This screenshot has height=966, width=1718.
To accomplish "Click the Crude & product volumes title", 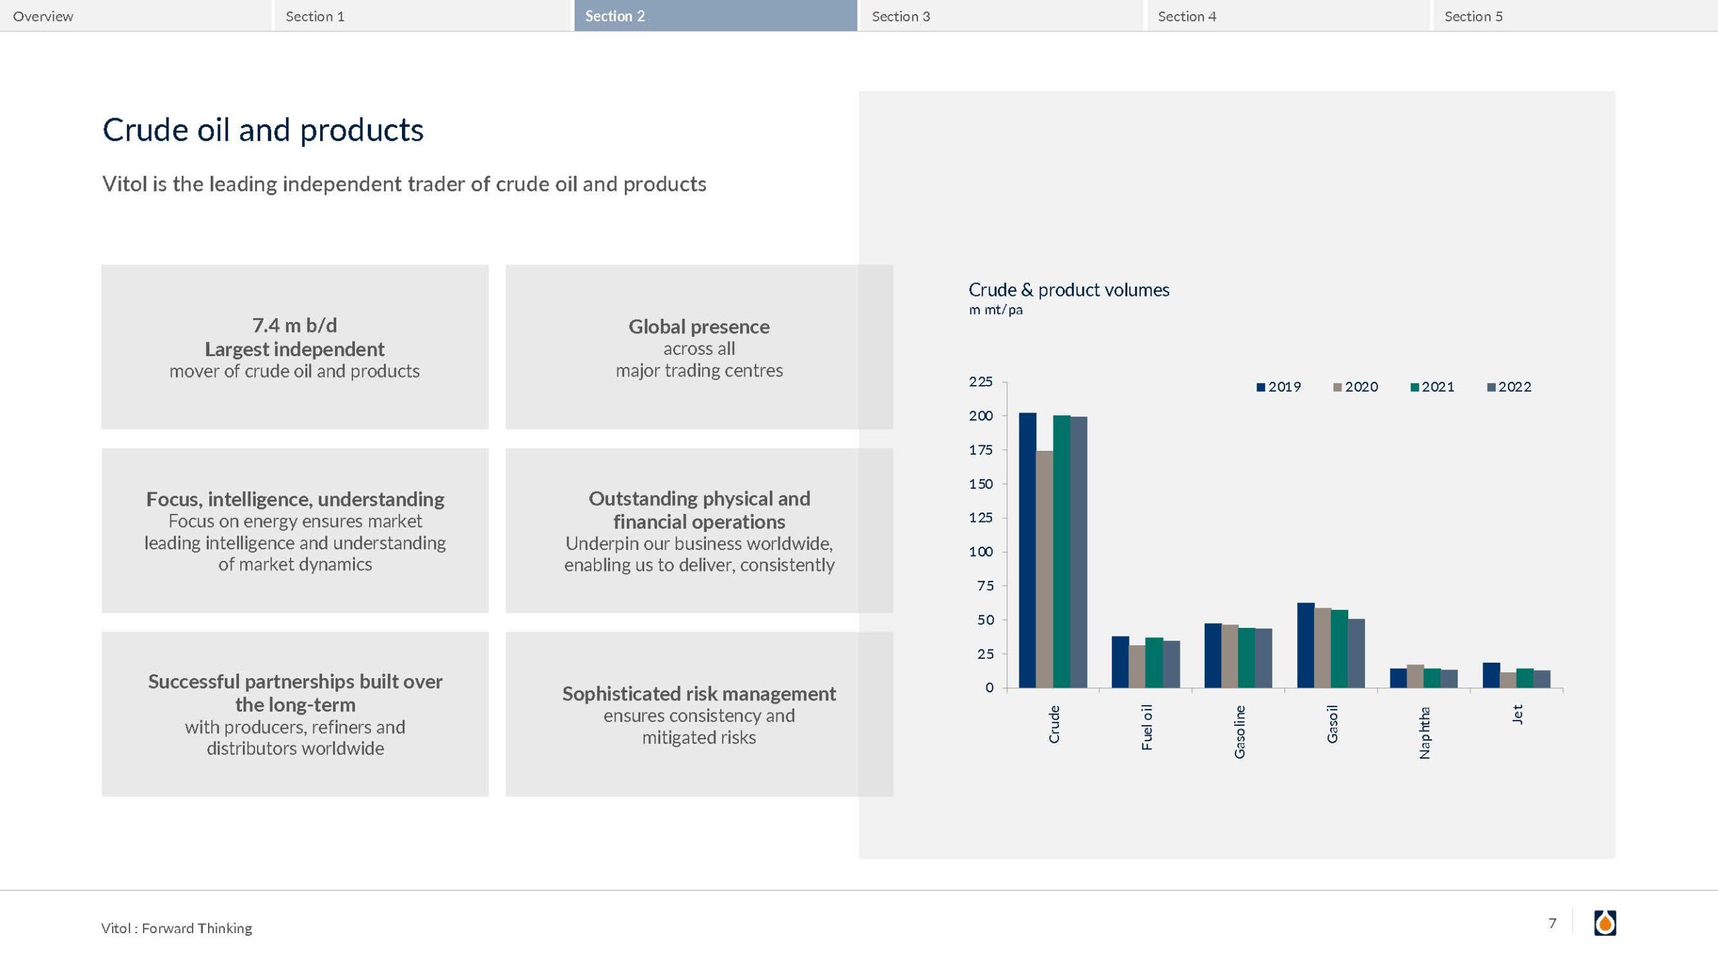I will [1068, 290].
